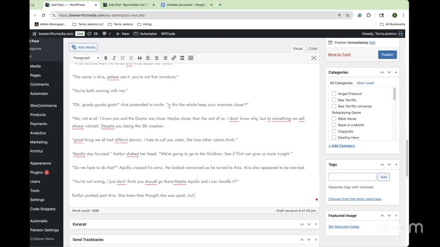The image size is (440, 247).
Task: View Most Used categories tab
Action: [x=365, y=83]
